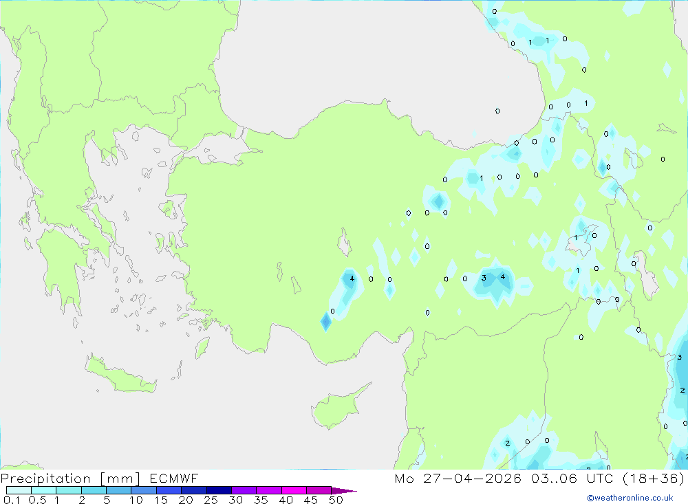This screenshot has width=688, height=504.
Task: Click the '10' legend scale label
Action: 136,500
